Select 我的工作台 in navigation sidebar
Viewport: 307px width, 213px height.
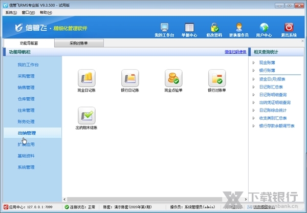(28, 65)
